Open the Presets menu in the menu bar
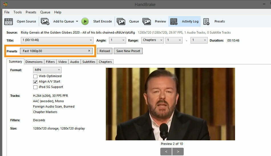The image size is (271, 156). click(x=31, y=12)
